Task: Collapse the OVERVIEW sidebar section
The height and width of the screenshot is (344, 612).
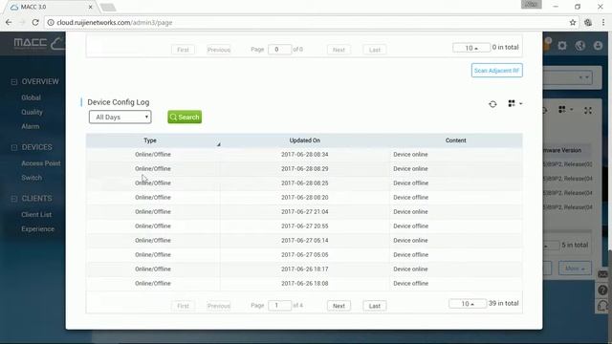Action: coord(14,82)
